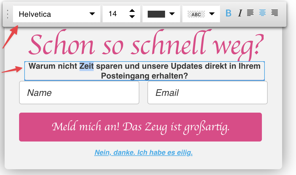
Task: Click the word 'Updates' in the subheading
Action: pyautogui.click(x=187, y=66)
